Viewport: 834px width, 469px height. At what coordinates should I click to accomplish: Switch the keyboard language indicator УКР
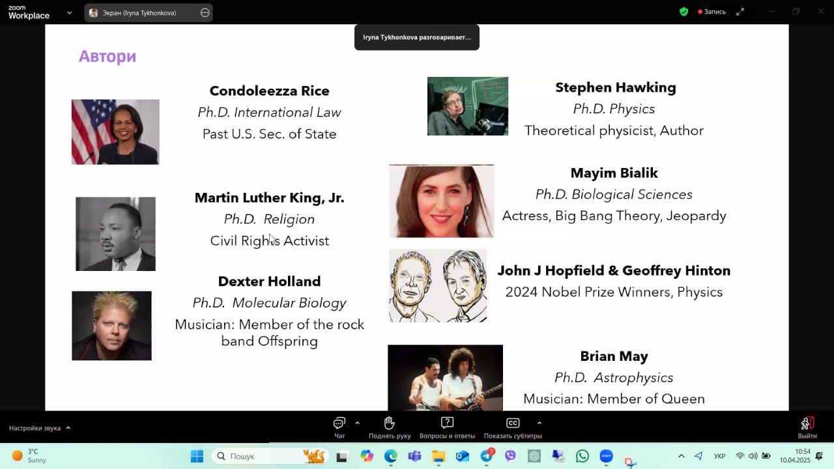[719, 456]
